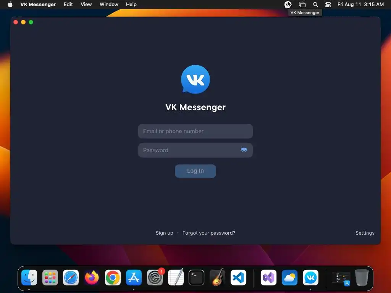391x293 pixels.
Task: Launch Google Chrome from the Dock
Action: click(113, 277)
